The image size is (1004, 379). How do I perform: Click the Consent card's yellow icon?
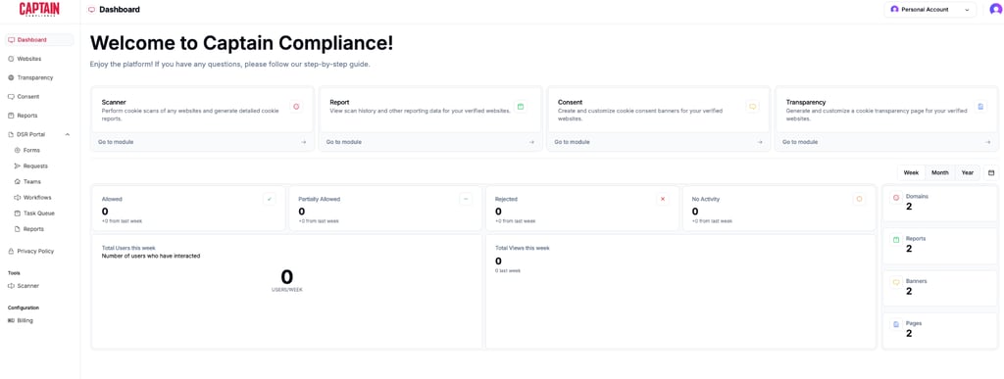[x=752, y=107]
